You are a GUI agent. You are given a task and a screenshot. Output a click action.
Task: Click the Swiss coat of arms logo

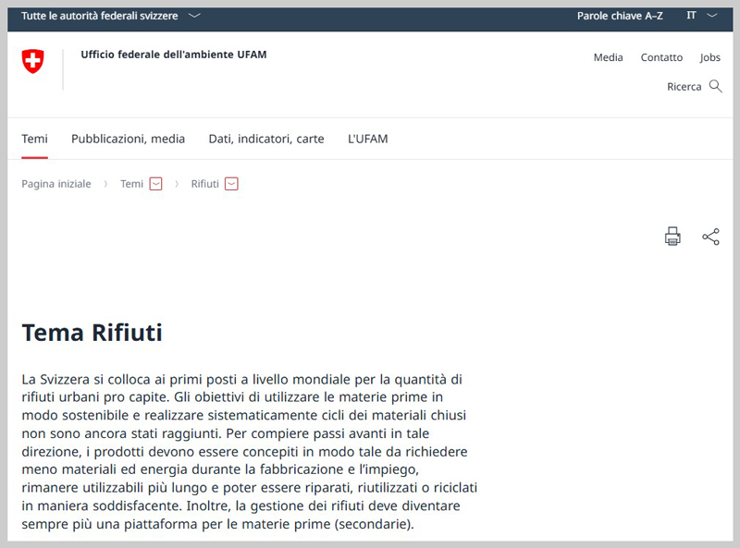[x=32, y=62]
